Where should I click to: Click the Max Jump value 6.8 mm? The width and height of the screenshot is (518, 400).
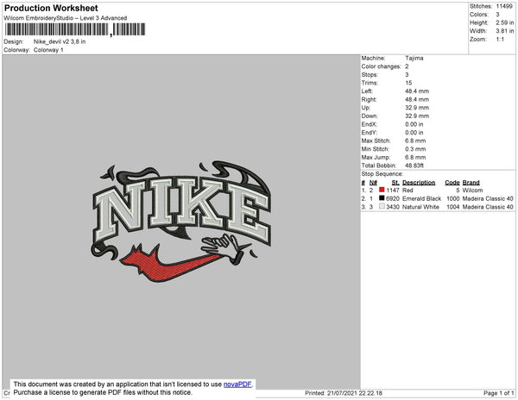415,157
